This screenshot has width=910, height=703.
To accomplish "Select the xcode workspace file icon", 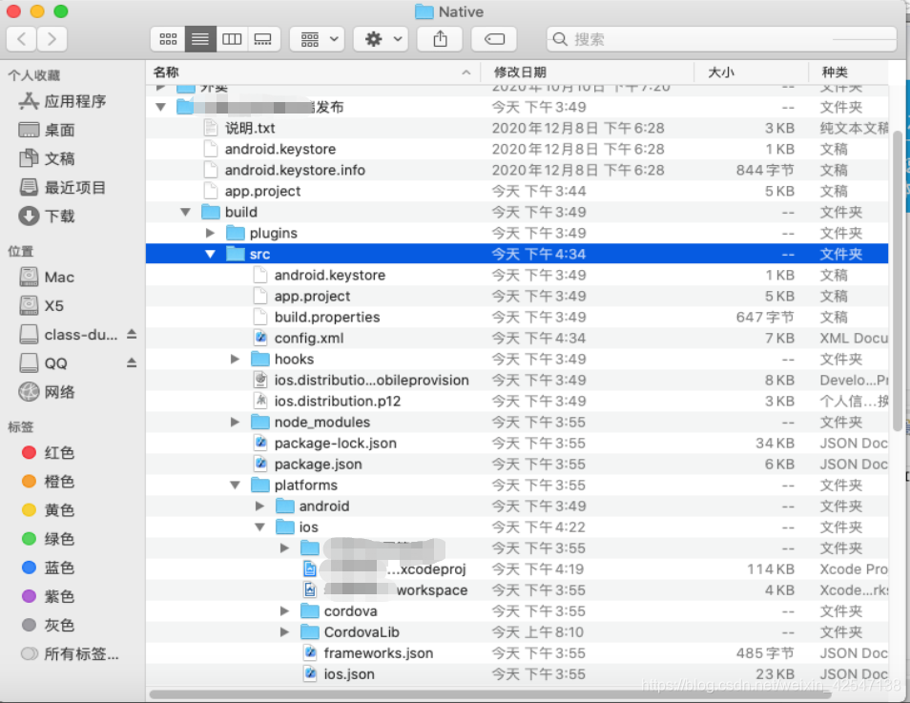I will [311, 589].
